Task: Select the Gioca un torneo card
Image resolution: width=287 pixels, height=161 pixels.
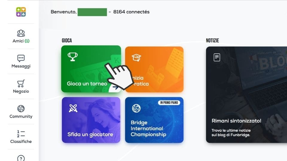Action: point(91,69)
